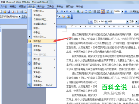
Task: Open the 帮助(H) menu
Action: [80, 6]
